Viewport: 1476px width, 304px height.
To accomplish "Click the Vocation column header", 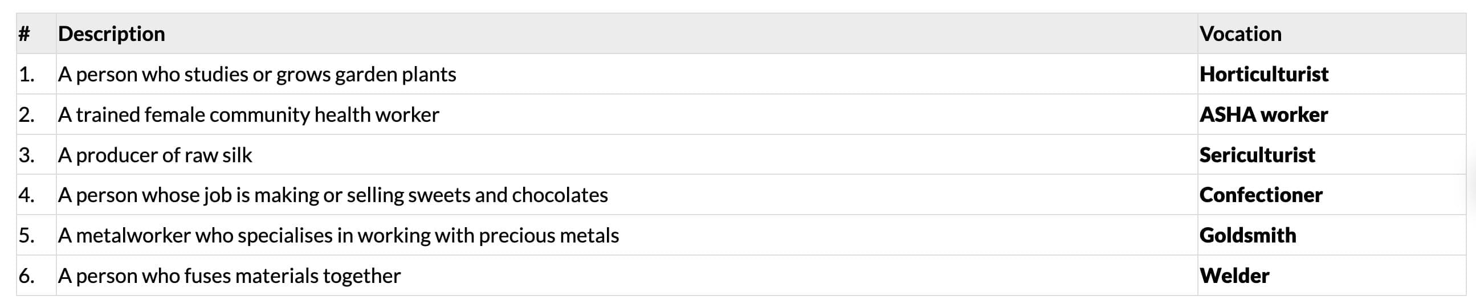I will (x=1240, y=34).
